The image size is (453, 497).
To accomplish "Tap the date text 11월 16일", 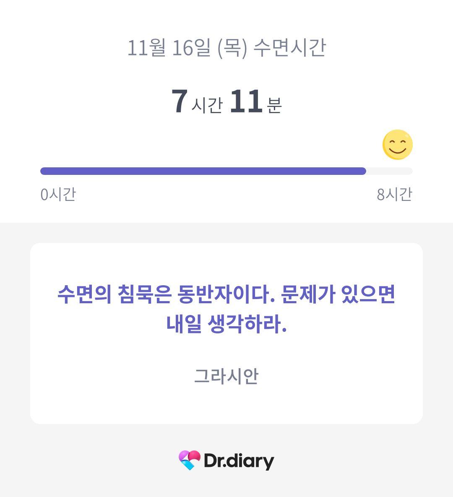I will [169, 48].
